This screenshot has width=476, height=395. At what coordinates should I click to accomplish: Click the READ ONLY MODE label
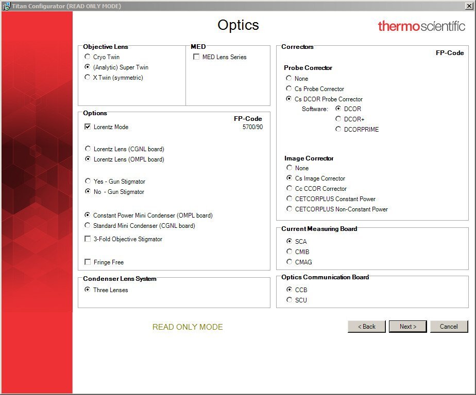point(188,327)
